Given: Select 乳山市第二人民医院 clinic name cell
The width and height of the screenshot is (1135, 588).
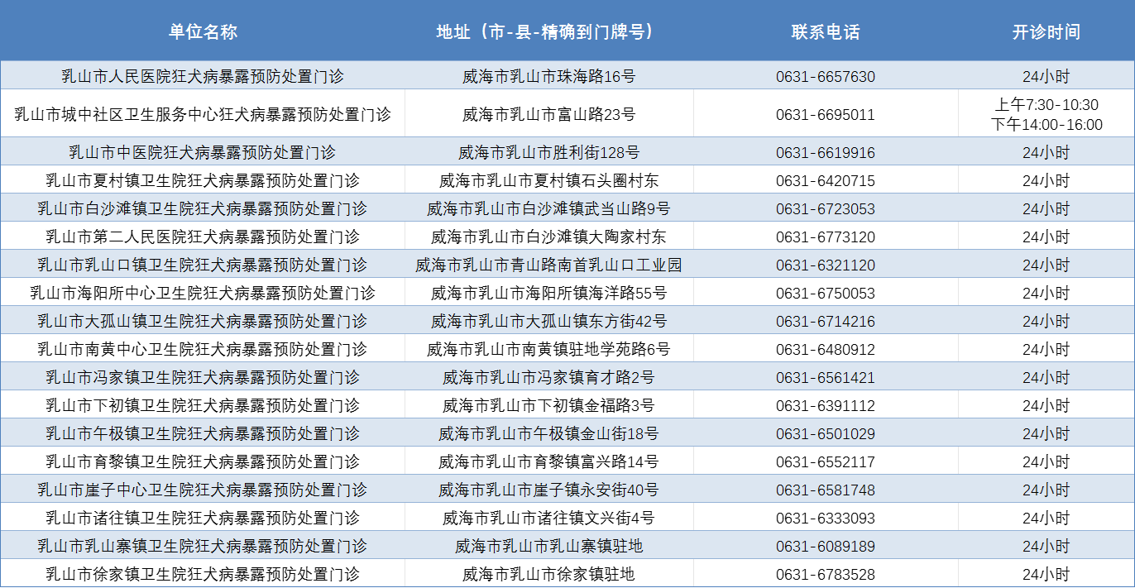Looking at the screenshot, I should pyautogui.click(x=203, y=237).
